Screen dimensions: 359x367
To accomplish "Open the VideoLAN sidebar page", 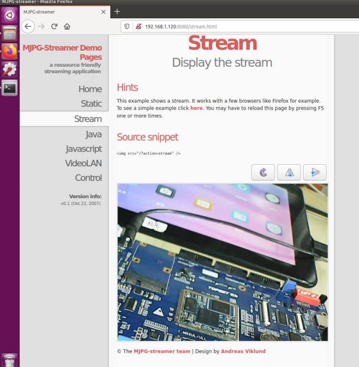I will 83,163.
